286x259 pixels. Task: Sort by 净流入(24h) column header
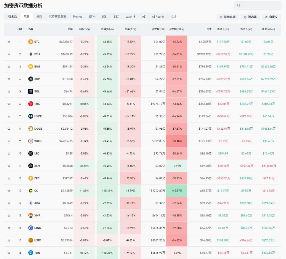click(x=268, y=29)
